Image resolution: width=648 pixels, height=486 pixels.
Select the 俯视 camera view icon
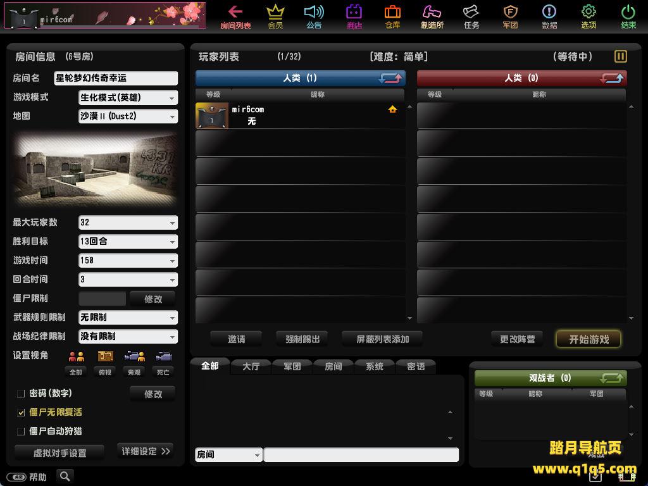tap(105, 356)
